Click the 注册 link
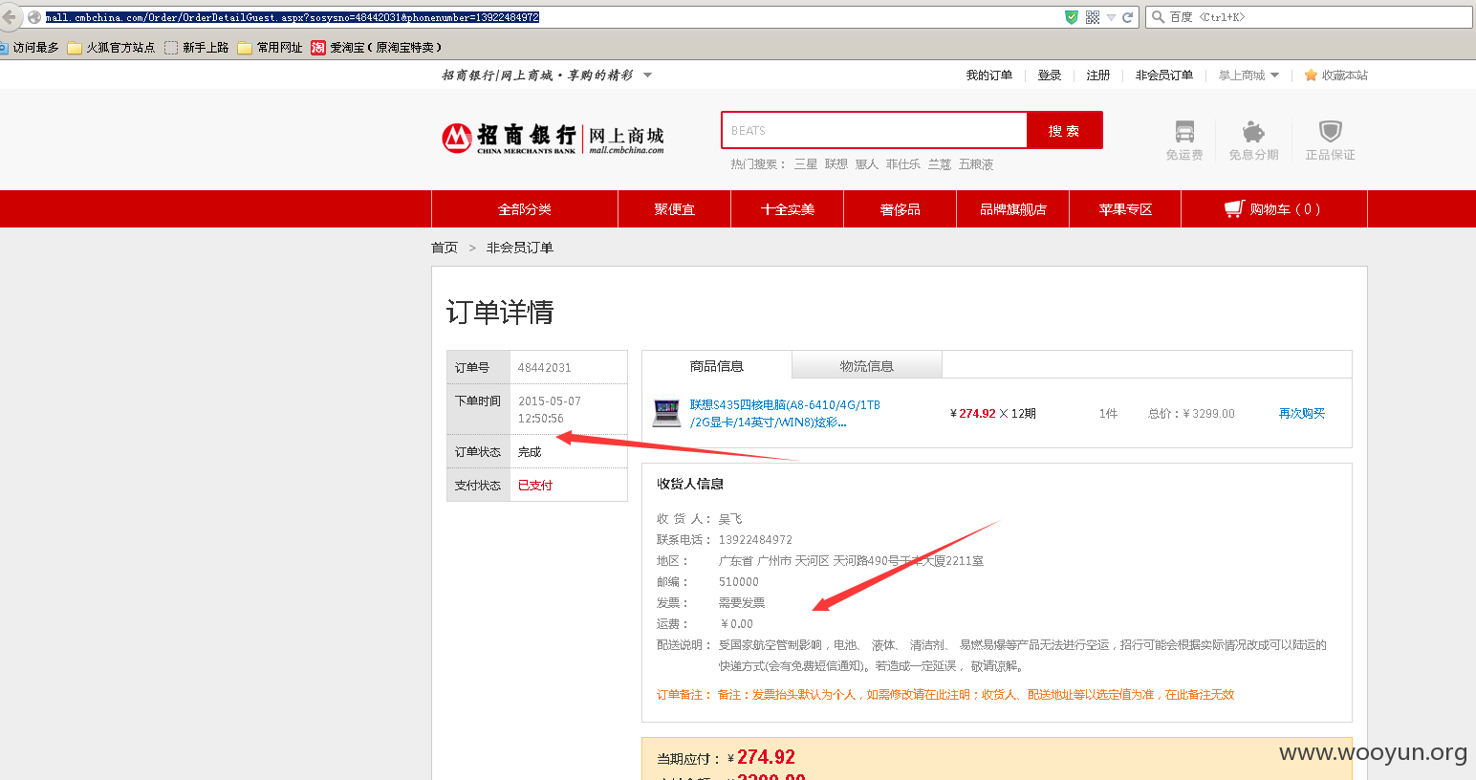Image resolution: width=1476 pixels, height=780 pixels. point(1098,76)
